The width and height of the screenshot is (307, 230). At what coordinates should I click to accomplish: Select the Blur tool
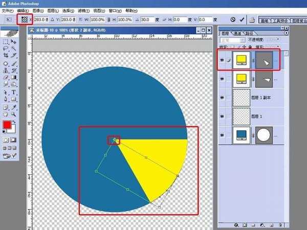click(x=6, y=84)
